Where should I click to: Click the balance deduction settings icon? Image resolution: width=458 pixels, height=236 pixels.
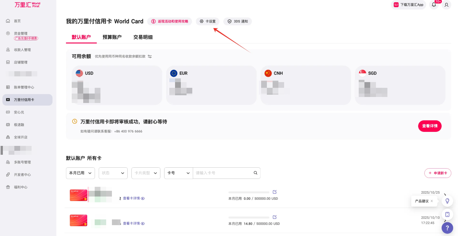click(x=150, y=57)
